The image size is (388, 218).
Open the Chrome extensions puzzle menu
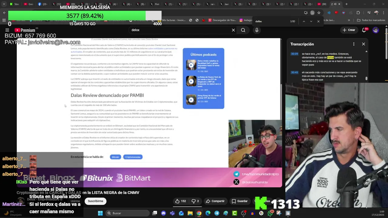click(358, 13)
